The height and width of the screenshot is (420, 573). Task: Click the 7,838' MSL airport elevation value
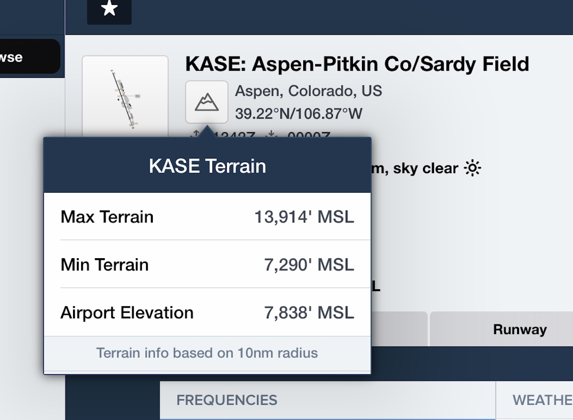click(309, 313)
